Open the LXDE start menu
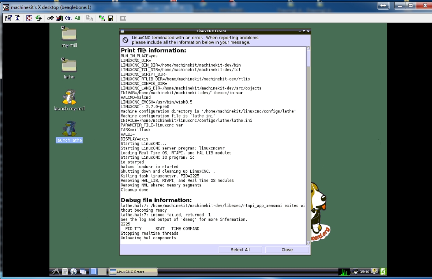This screenshot has width=432, height=279. pos(55,272)
